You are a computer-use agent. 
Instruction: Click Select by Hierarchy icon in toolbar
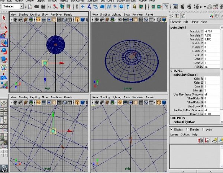tap(55, 7)
